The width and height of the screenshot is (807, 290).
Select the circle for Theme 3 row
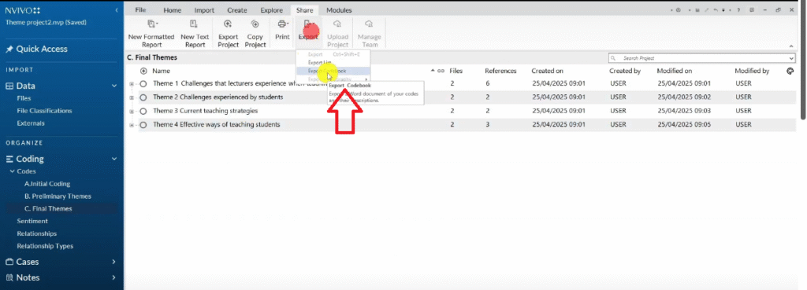point(143,111)
